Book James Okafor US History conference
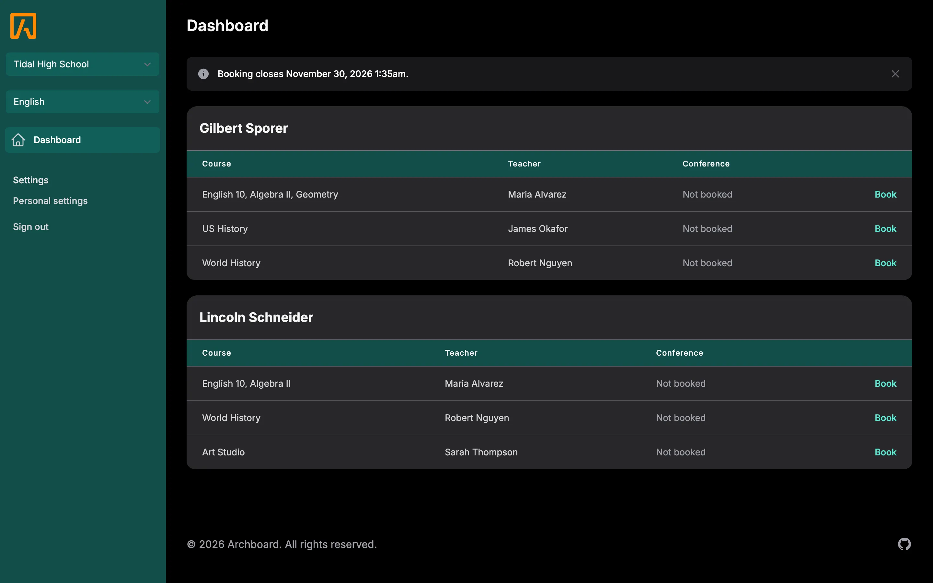 pyautogui.click(x=885, y=229)
